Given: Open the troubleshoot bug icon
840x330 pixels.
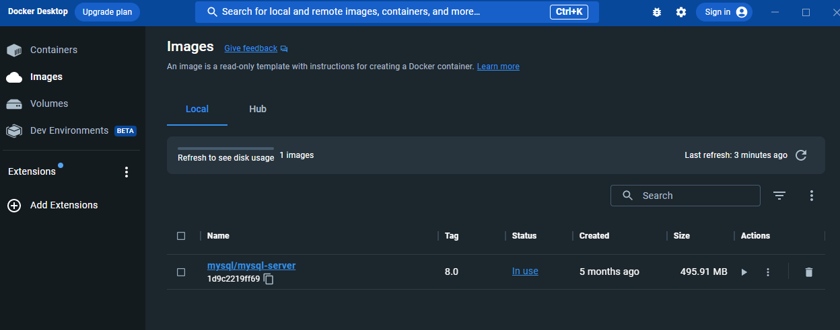Looking at the screenshot, I should click(657, 12).
